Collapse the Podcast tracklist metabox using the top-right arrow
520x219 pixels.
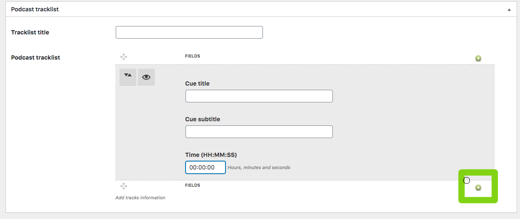(x=509, y=9)
